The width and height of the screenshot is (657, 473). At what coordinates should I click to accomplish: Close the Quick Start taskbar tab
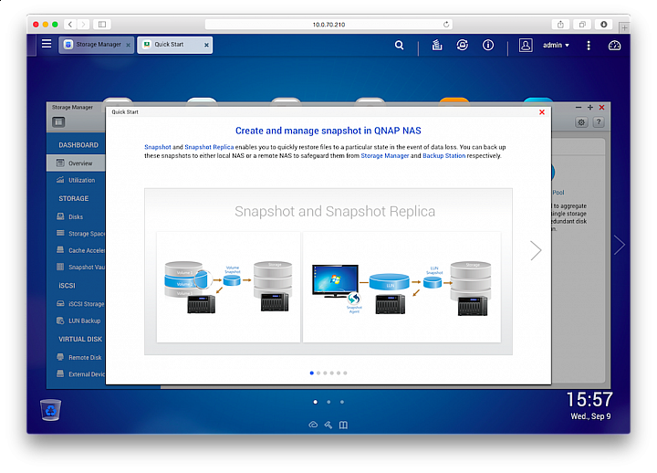(x=206, y=45)
